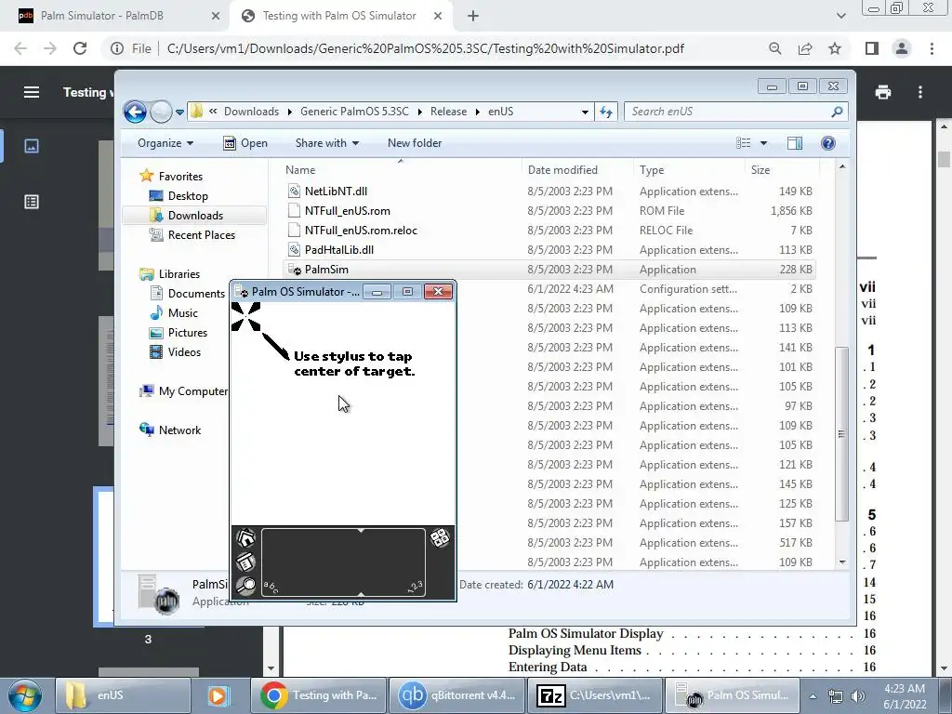Tap the Calculator silkscreen icon in Palm simulator
Screen dimensions: 952x714
(440, 538)
